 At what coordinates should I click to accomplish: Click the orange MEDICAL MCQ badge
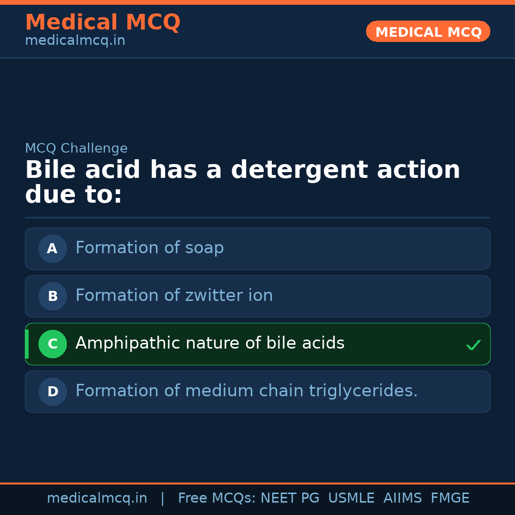tap(428, 31)
